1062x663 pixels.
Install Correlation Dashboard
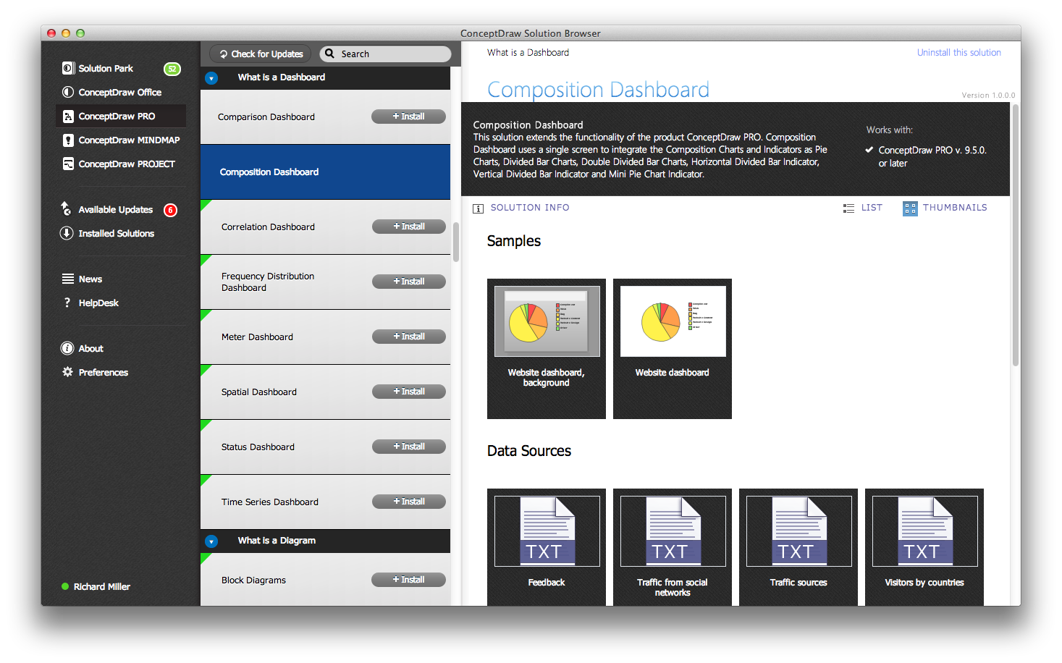pos(409,227)
